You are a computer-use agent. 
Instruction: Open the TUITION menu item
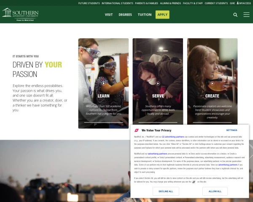(145, 15)
